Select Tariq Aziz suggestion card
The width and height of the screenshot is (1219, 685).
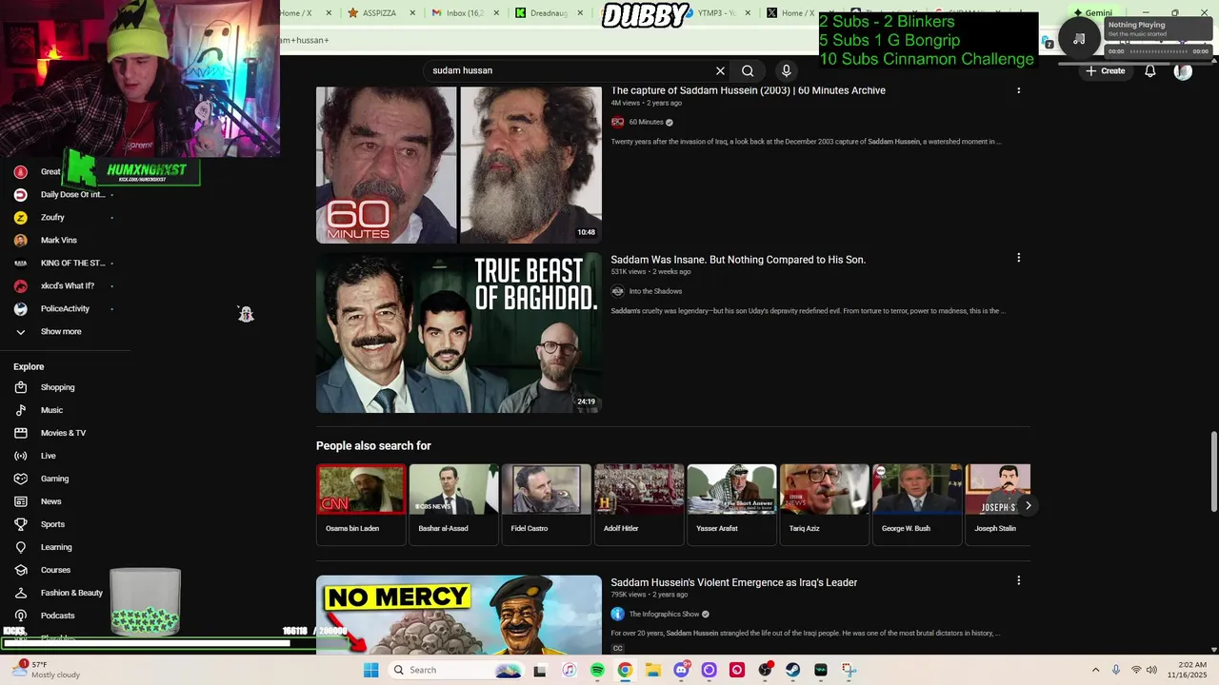[824, 503]
